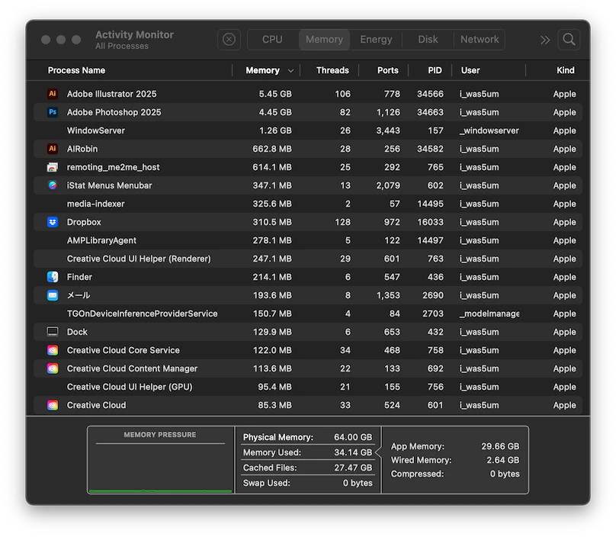This screenshot has height=537, width=616.
Task: Click the 129.9 MB value for Dock
Action: click(x=272, y=332)
